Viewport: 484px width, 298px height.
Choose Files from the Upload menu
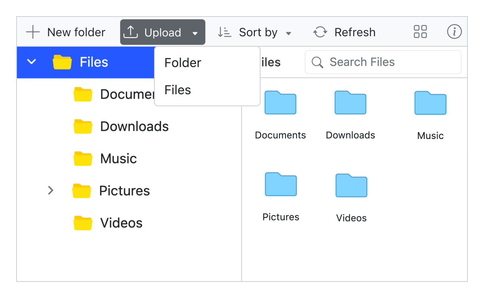click(x=177, y=90)
